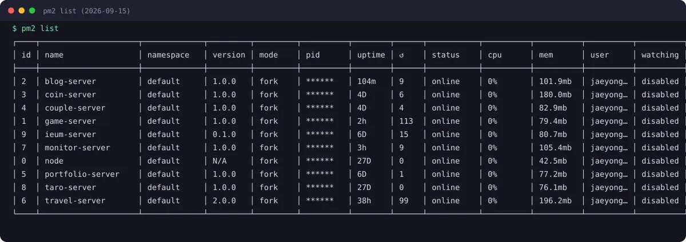Screen dimensions: 686x242
Task: Click the "default" namespace of monitor-server
Action: click(x=163, y=147)
